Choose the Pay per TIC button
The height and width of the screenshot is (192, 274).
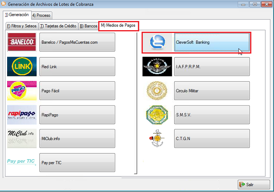click(77, 163)
